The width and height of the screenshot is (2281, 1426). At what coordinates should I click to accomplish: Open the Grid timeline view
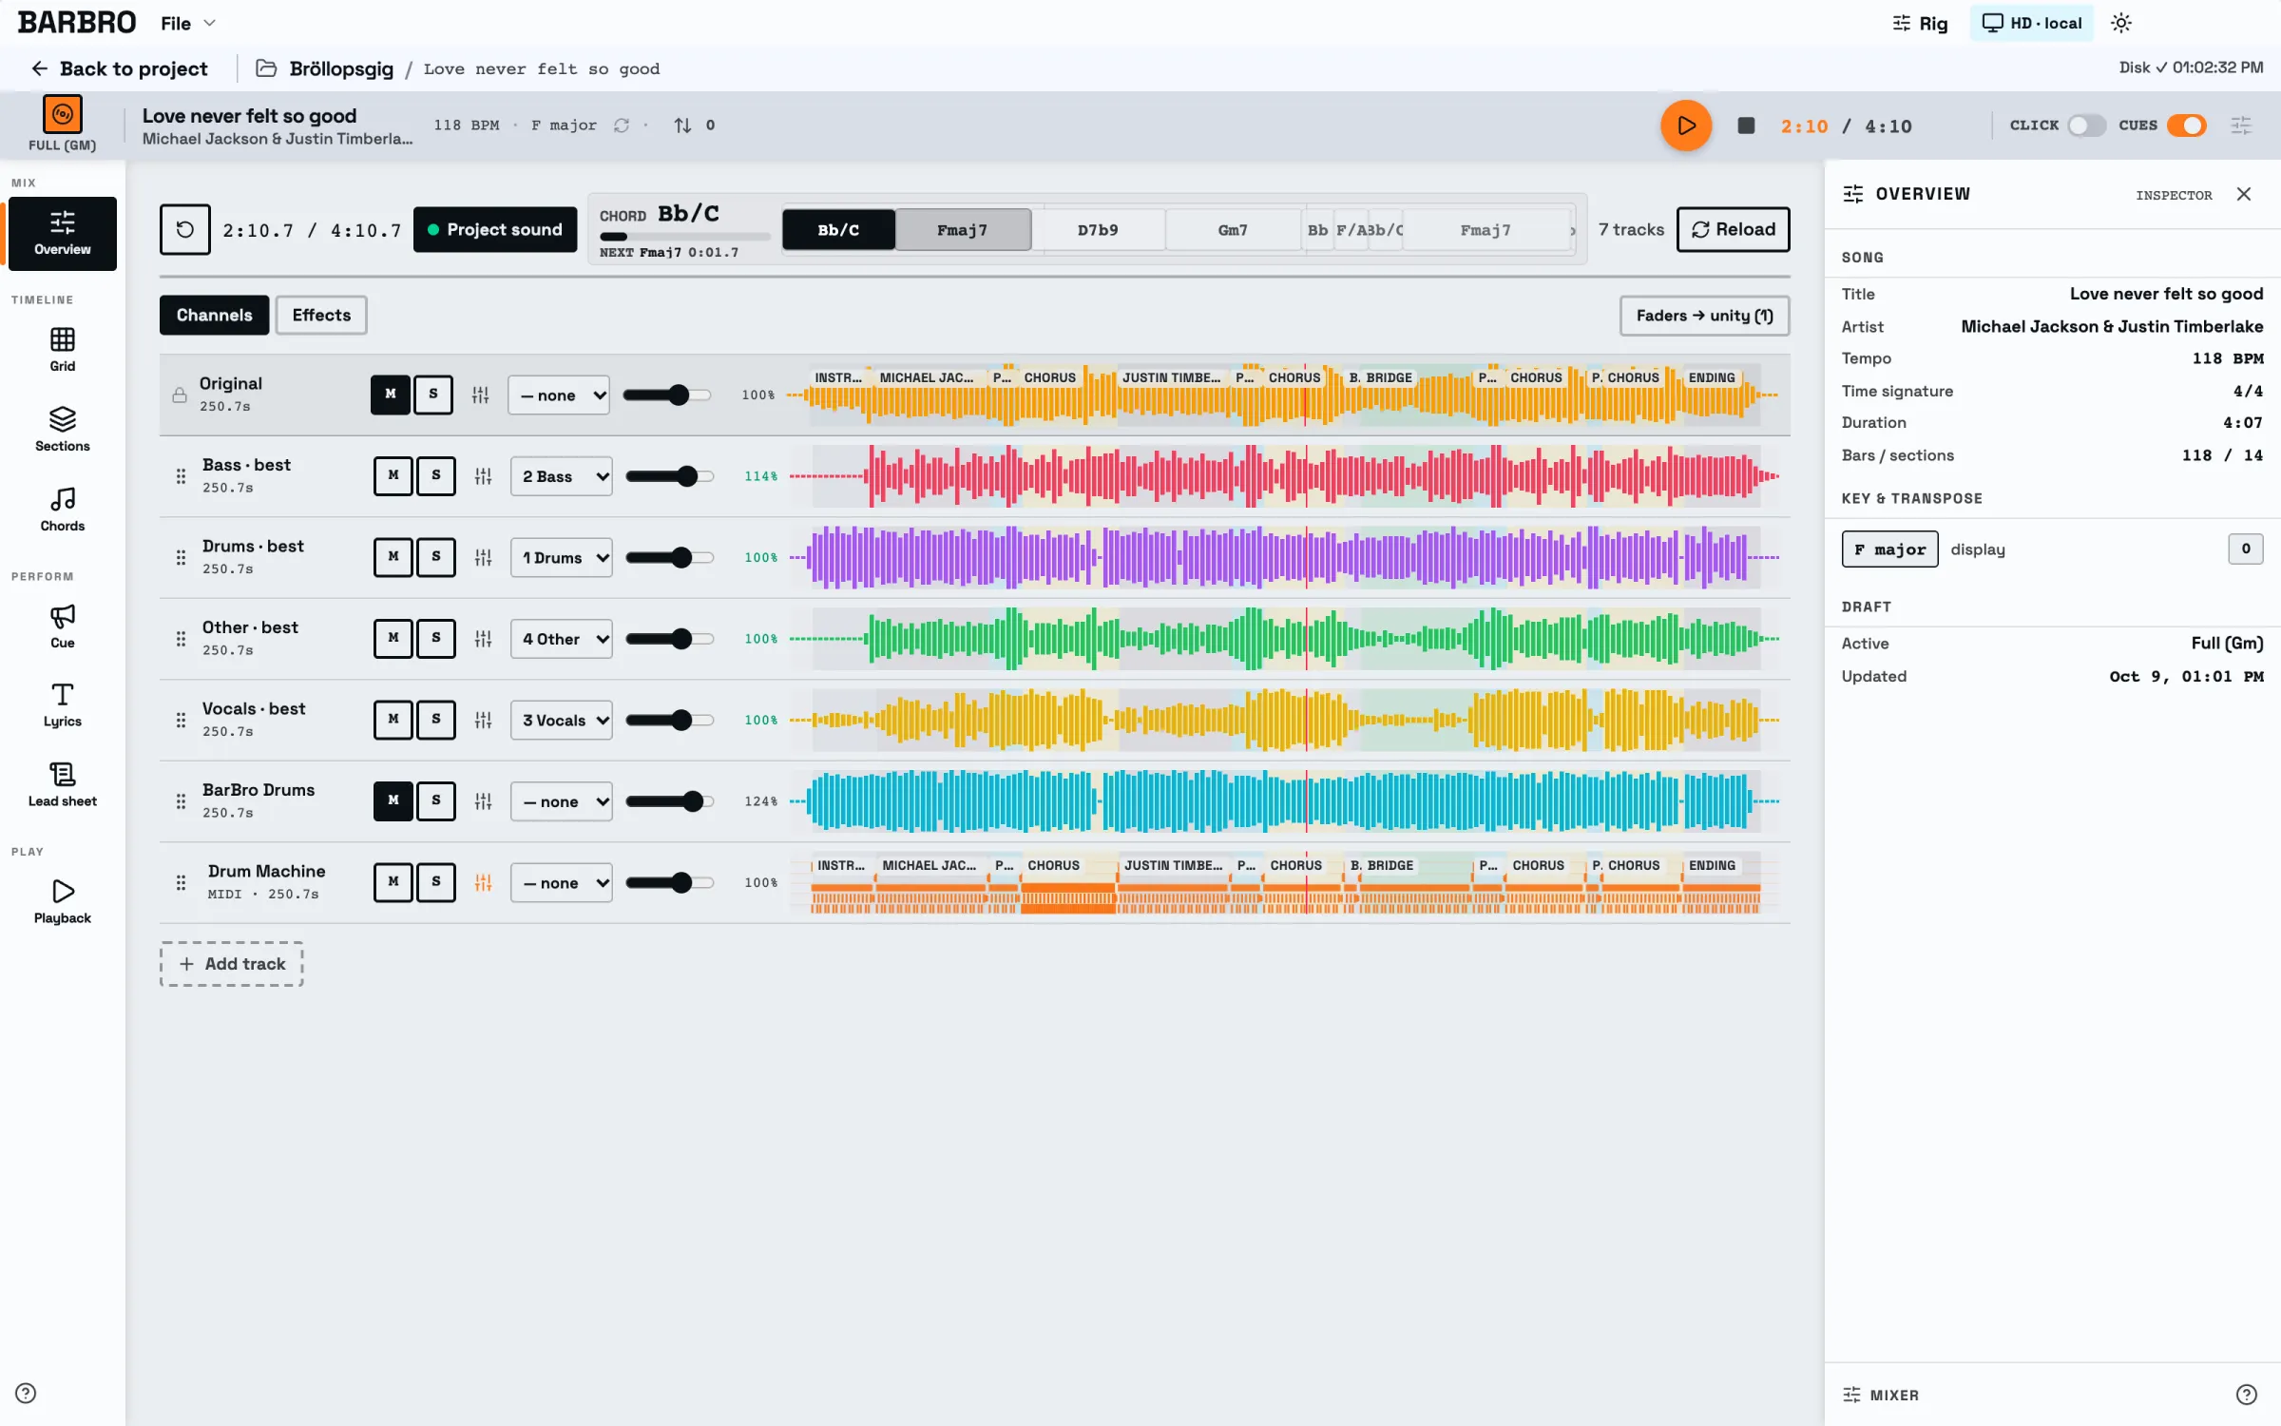(x=62, y=349)
